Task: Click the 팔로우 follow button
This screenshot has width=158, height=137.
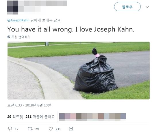Action: pyautogui.click(x=127, y=7)
